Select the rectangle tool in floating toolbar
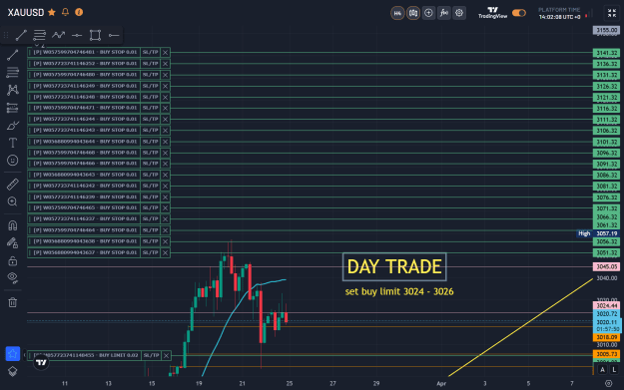This screenshot has width=624, height=390. (95, 35)
